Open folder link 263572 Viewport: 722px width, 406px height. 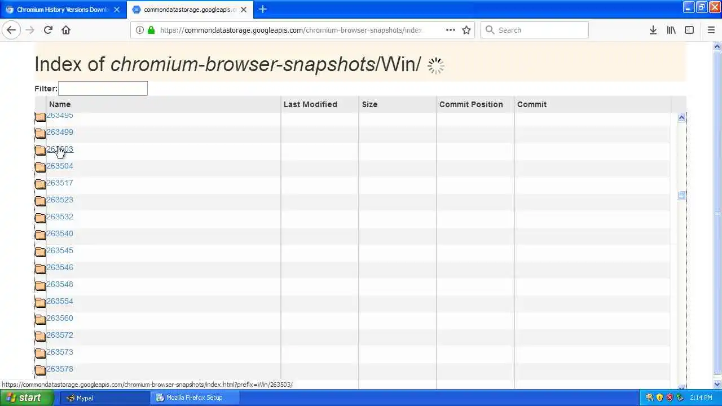point(60,335)
